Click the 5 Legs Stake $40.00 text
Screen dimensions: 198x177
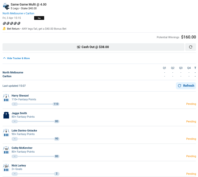click(x=24, y=8)
